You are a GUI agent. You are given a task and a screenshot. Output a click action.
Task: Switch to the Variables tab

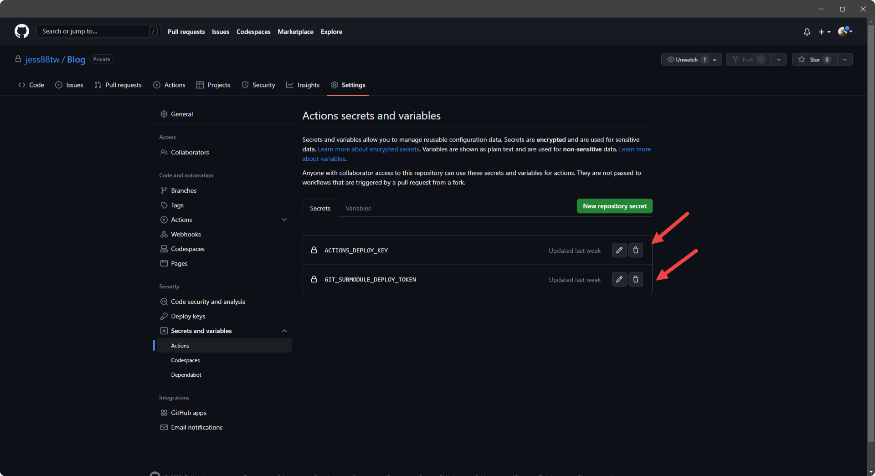tap(358, 209)
